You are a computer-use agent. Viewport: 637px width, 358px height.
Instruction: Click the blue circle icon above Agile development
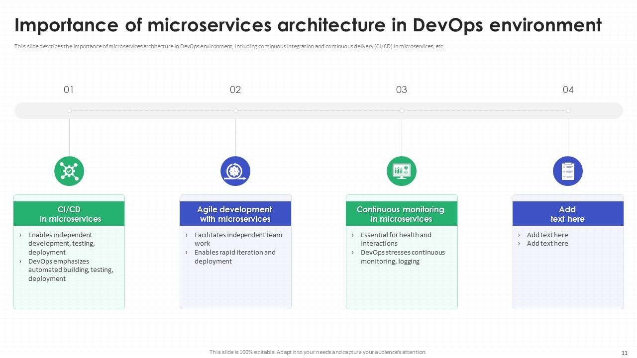point(235,171)
